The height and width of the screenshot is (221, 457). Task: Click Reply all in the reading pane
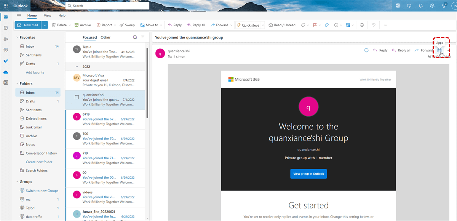coord(401,50)
